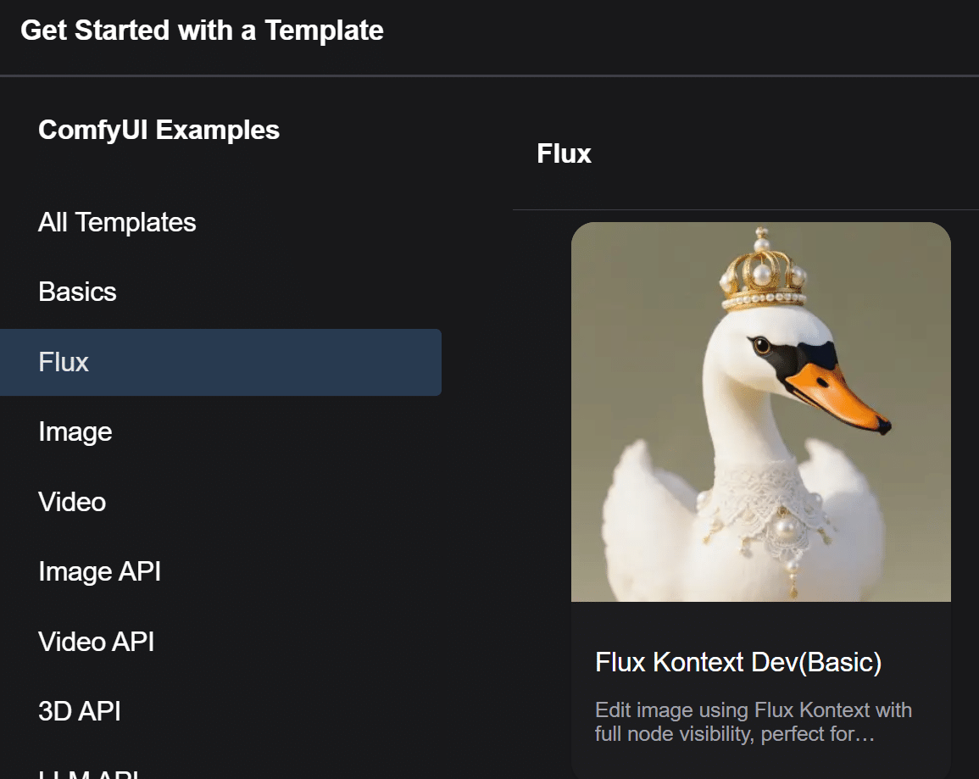Select the Flux category in the sidebar
Viewport: 979px width, 779px height.
click(x=63, y=362)
